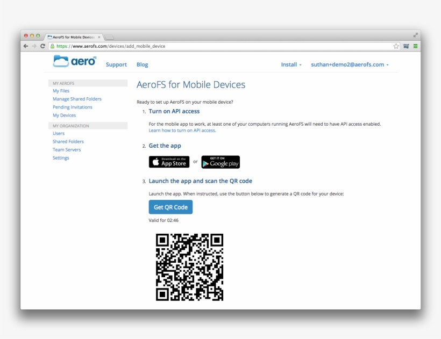Click the extension icon beside the star
The image size is (441, 339).
[x=406, y=46]
